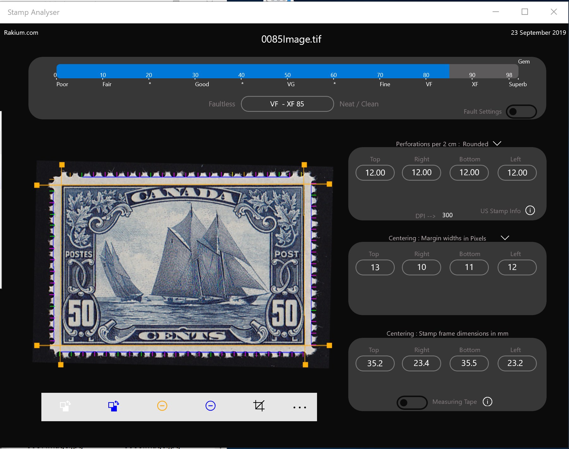Click the Bottom margin width value 11
This screenshot has width=569, height=449.
tap(469, 267)
